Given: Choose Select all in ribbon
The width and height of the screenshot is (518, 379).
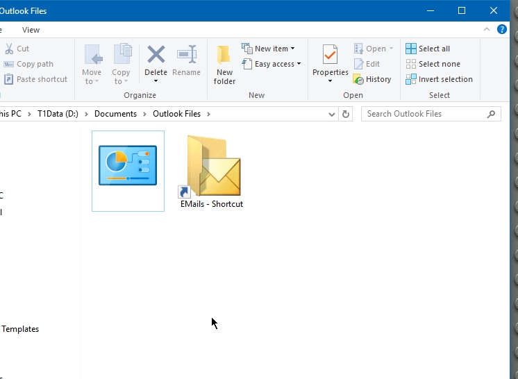Looking at the screenshot, I should pos(428,49).
